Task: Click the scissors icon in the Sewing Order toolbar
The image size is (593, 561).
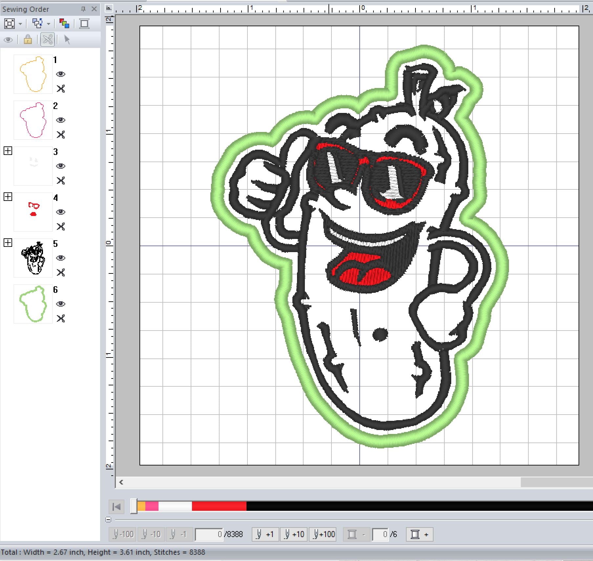Action: pyautogui.click(x=48, y=40)
